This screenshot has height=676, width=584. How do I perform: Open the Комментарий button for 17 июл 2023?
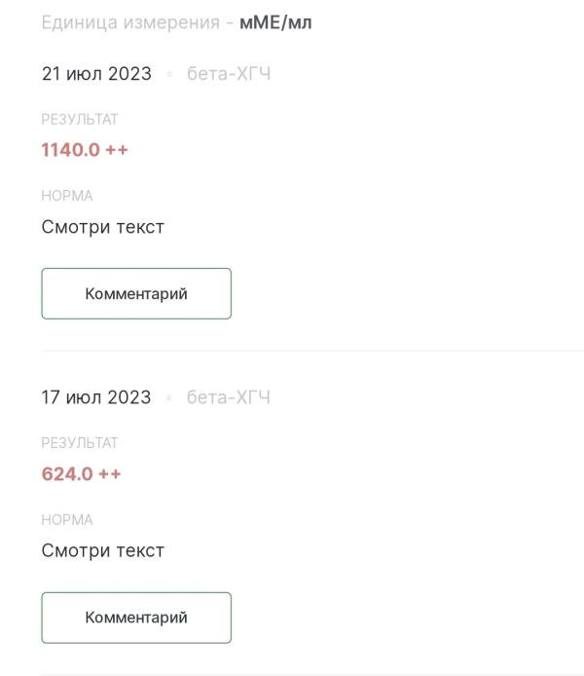click(136, 618)
